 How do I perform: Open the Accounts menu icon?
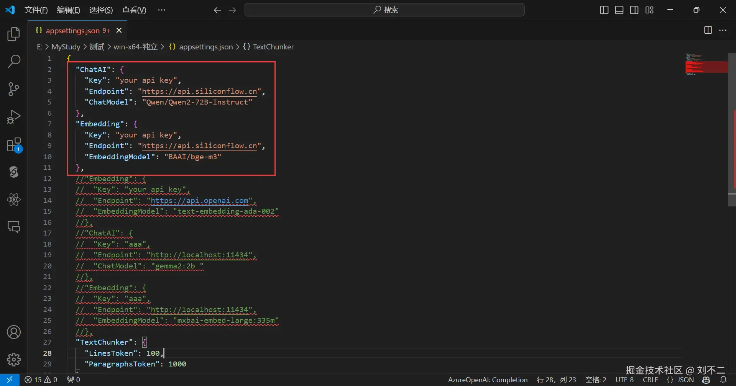[14, 332]
